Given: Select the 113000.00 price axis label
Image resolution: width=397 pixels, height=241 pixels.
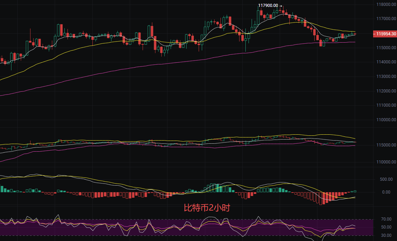Looking at the screenshot, I should click(x=386, y=77).
